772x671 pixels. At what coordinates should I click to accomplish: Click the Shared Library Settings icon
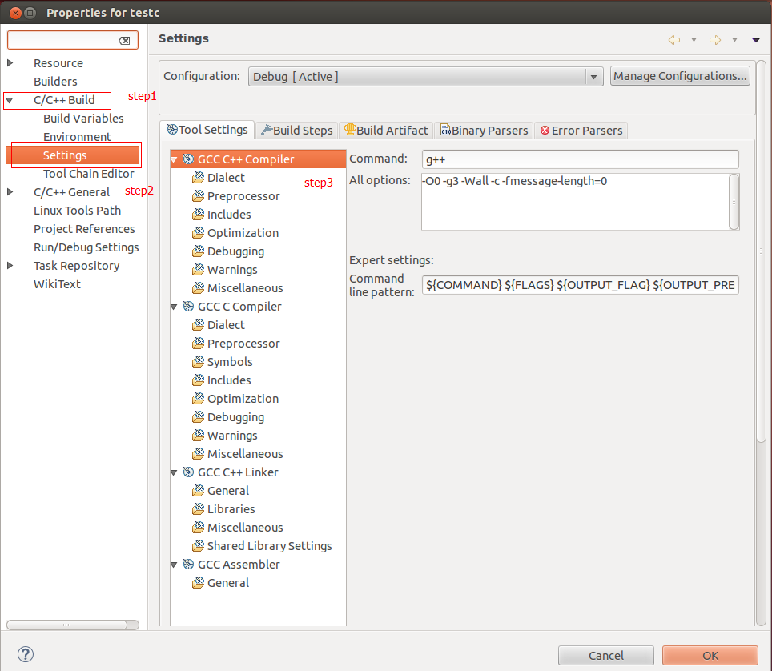198,545
